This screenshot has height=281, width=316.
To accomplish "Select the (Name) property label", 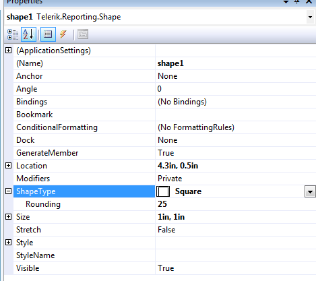I will tap(30, 63).
